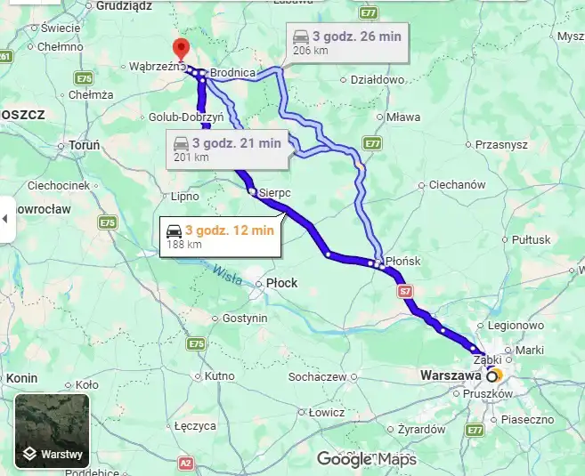The height and width of the screenshot is (476, 585).
Task: Click the Brodnica town label
Action: pos(232,73)
